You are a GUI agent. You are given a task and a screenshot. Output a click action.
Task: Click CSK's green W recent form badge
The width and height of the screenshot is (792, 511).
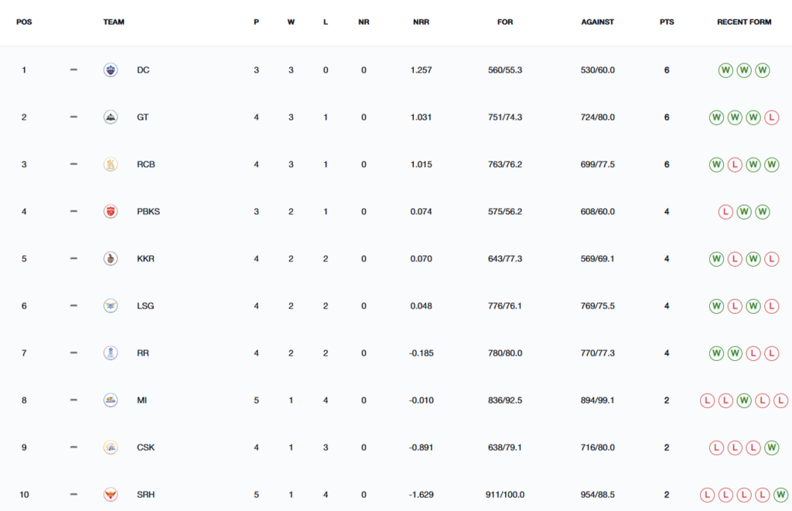click(x=771, y=448)
